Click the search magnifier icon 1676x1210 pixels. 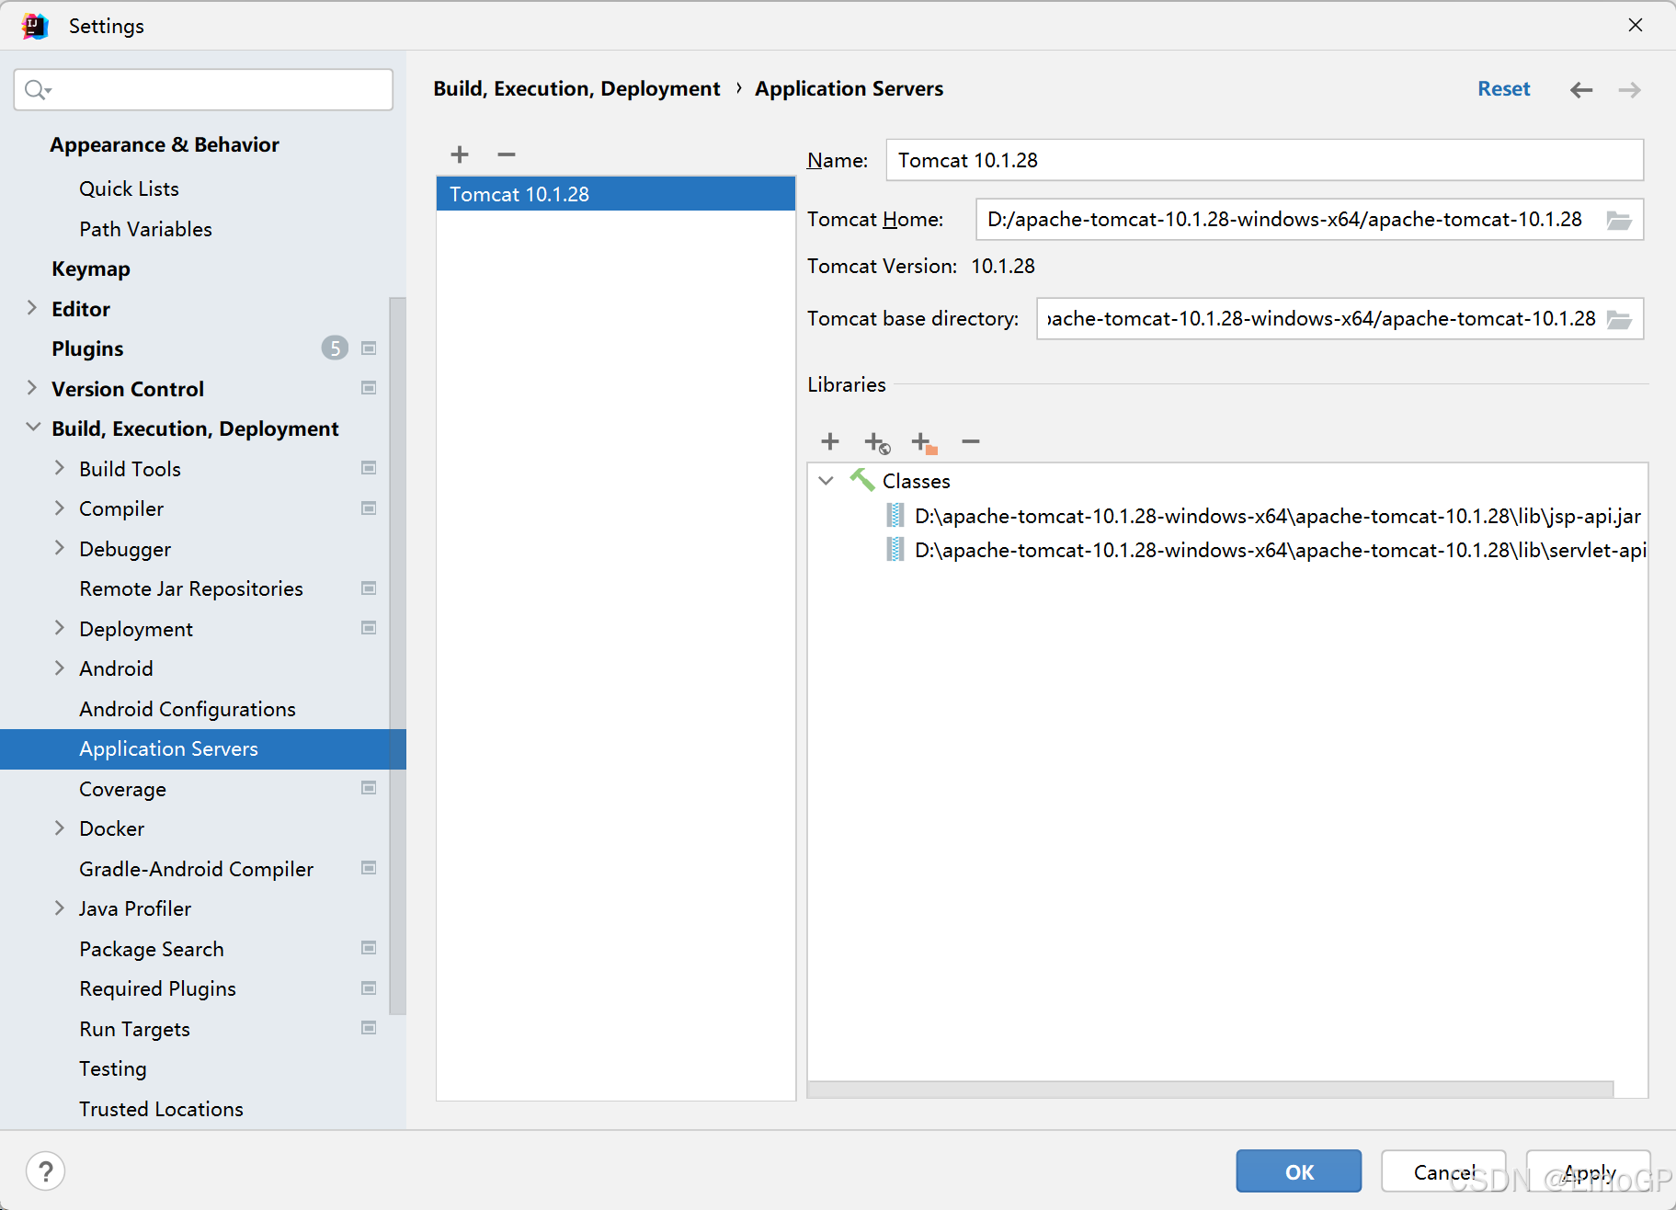36,89
